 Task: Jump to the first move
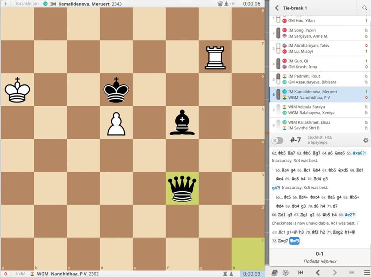pyautogui.click(x=300, y=272)
